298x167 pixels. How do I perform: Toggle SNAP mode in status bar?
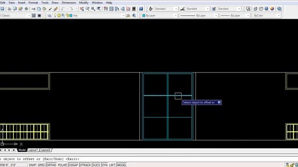pos(32,165)
